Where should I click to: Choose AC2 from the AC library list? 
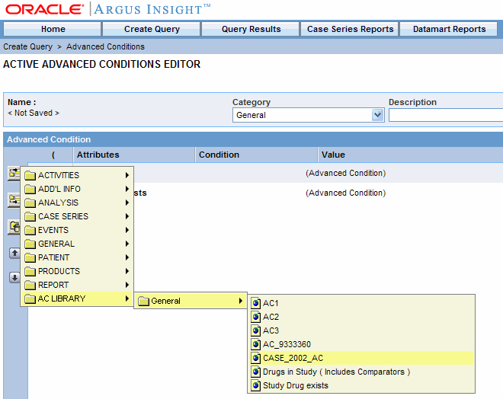[271, 317]
